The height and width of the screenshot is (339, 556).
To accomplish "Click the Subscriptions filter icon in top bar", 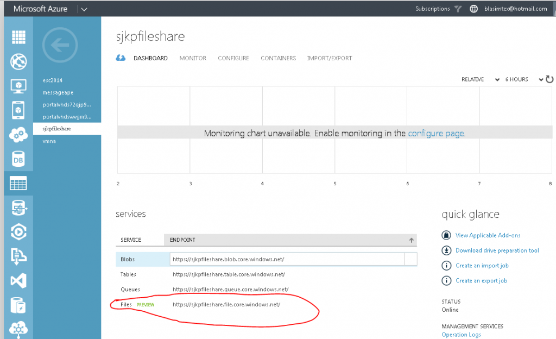I will point(458,9).
